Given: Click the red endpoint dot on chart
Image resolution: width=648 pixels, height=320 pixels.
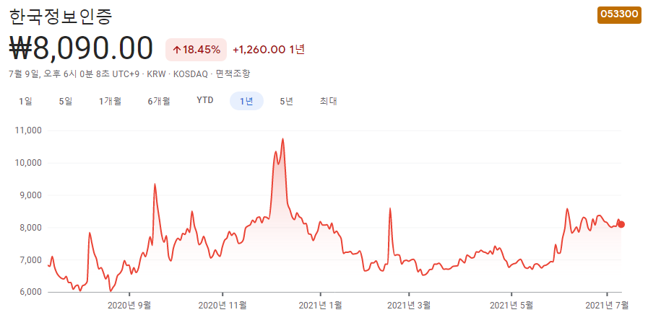Looking at the screenshot, I should tap(621, 224).
